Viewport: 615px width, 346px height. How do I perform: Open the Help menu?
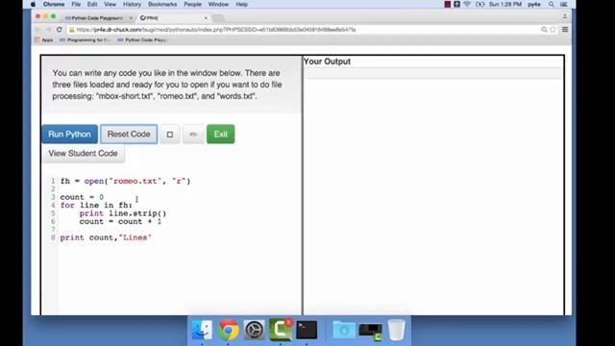[241, 4]
